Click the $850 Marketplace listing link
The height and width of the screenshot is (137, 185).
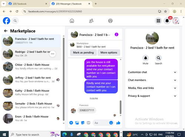click(91, 47)
